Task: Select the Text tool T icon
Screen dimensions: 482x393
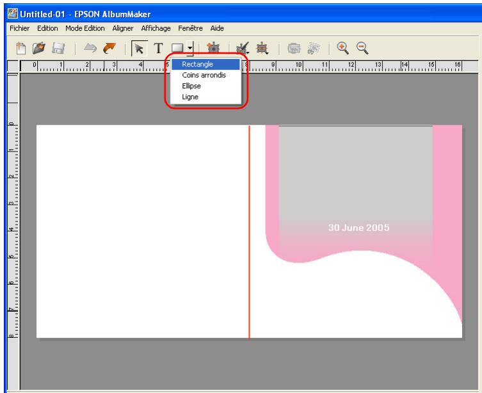Action: (158, 49)
